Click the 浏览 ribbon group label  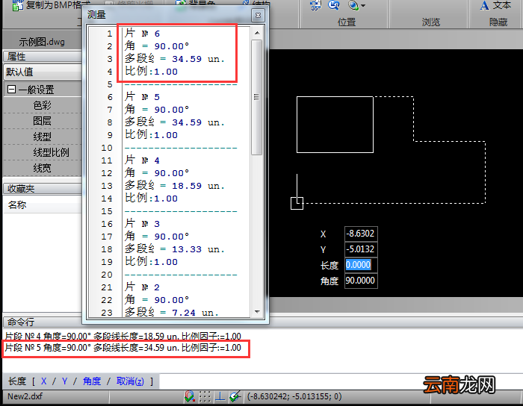point(430,22)
